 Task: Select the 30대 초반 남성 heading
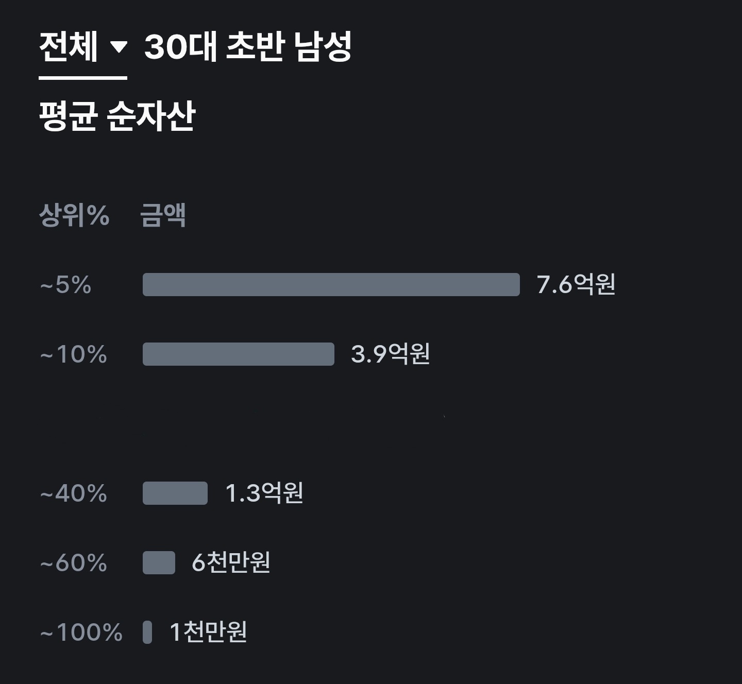248,47
